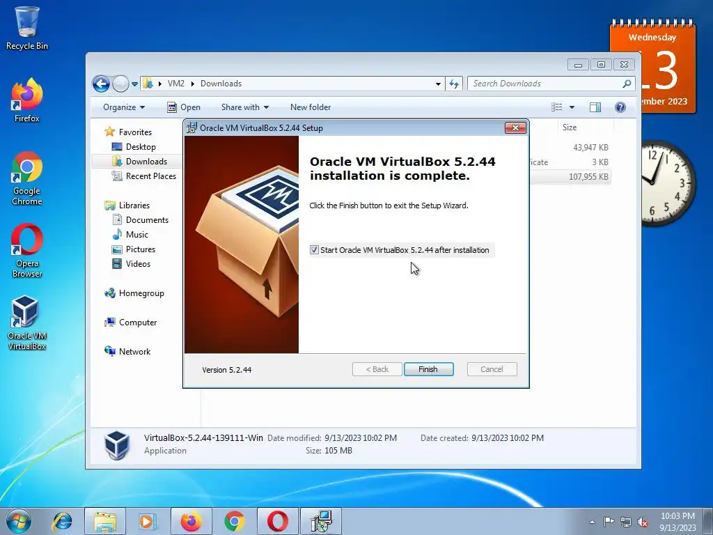This screenshot has width=713, height=535.
Task: Click the muted volume tray icon
Action: point(643,522)
